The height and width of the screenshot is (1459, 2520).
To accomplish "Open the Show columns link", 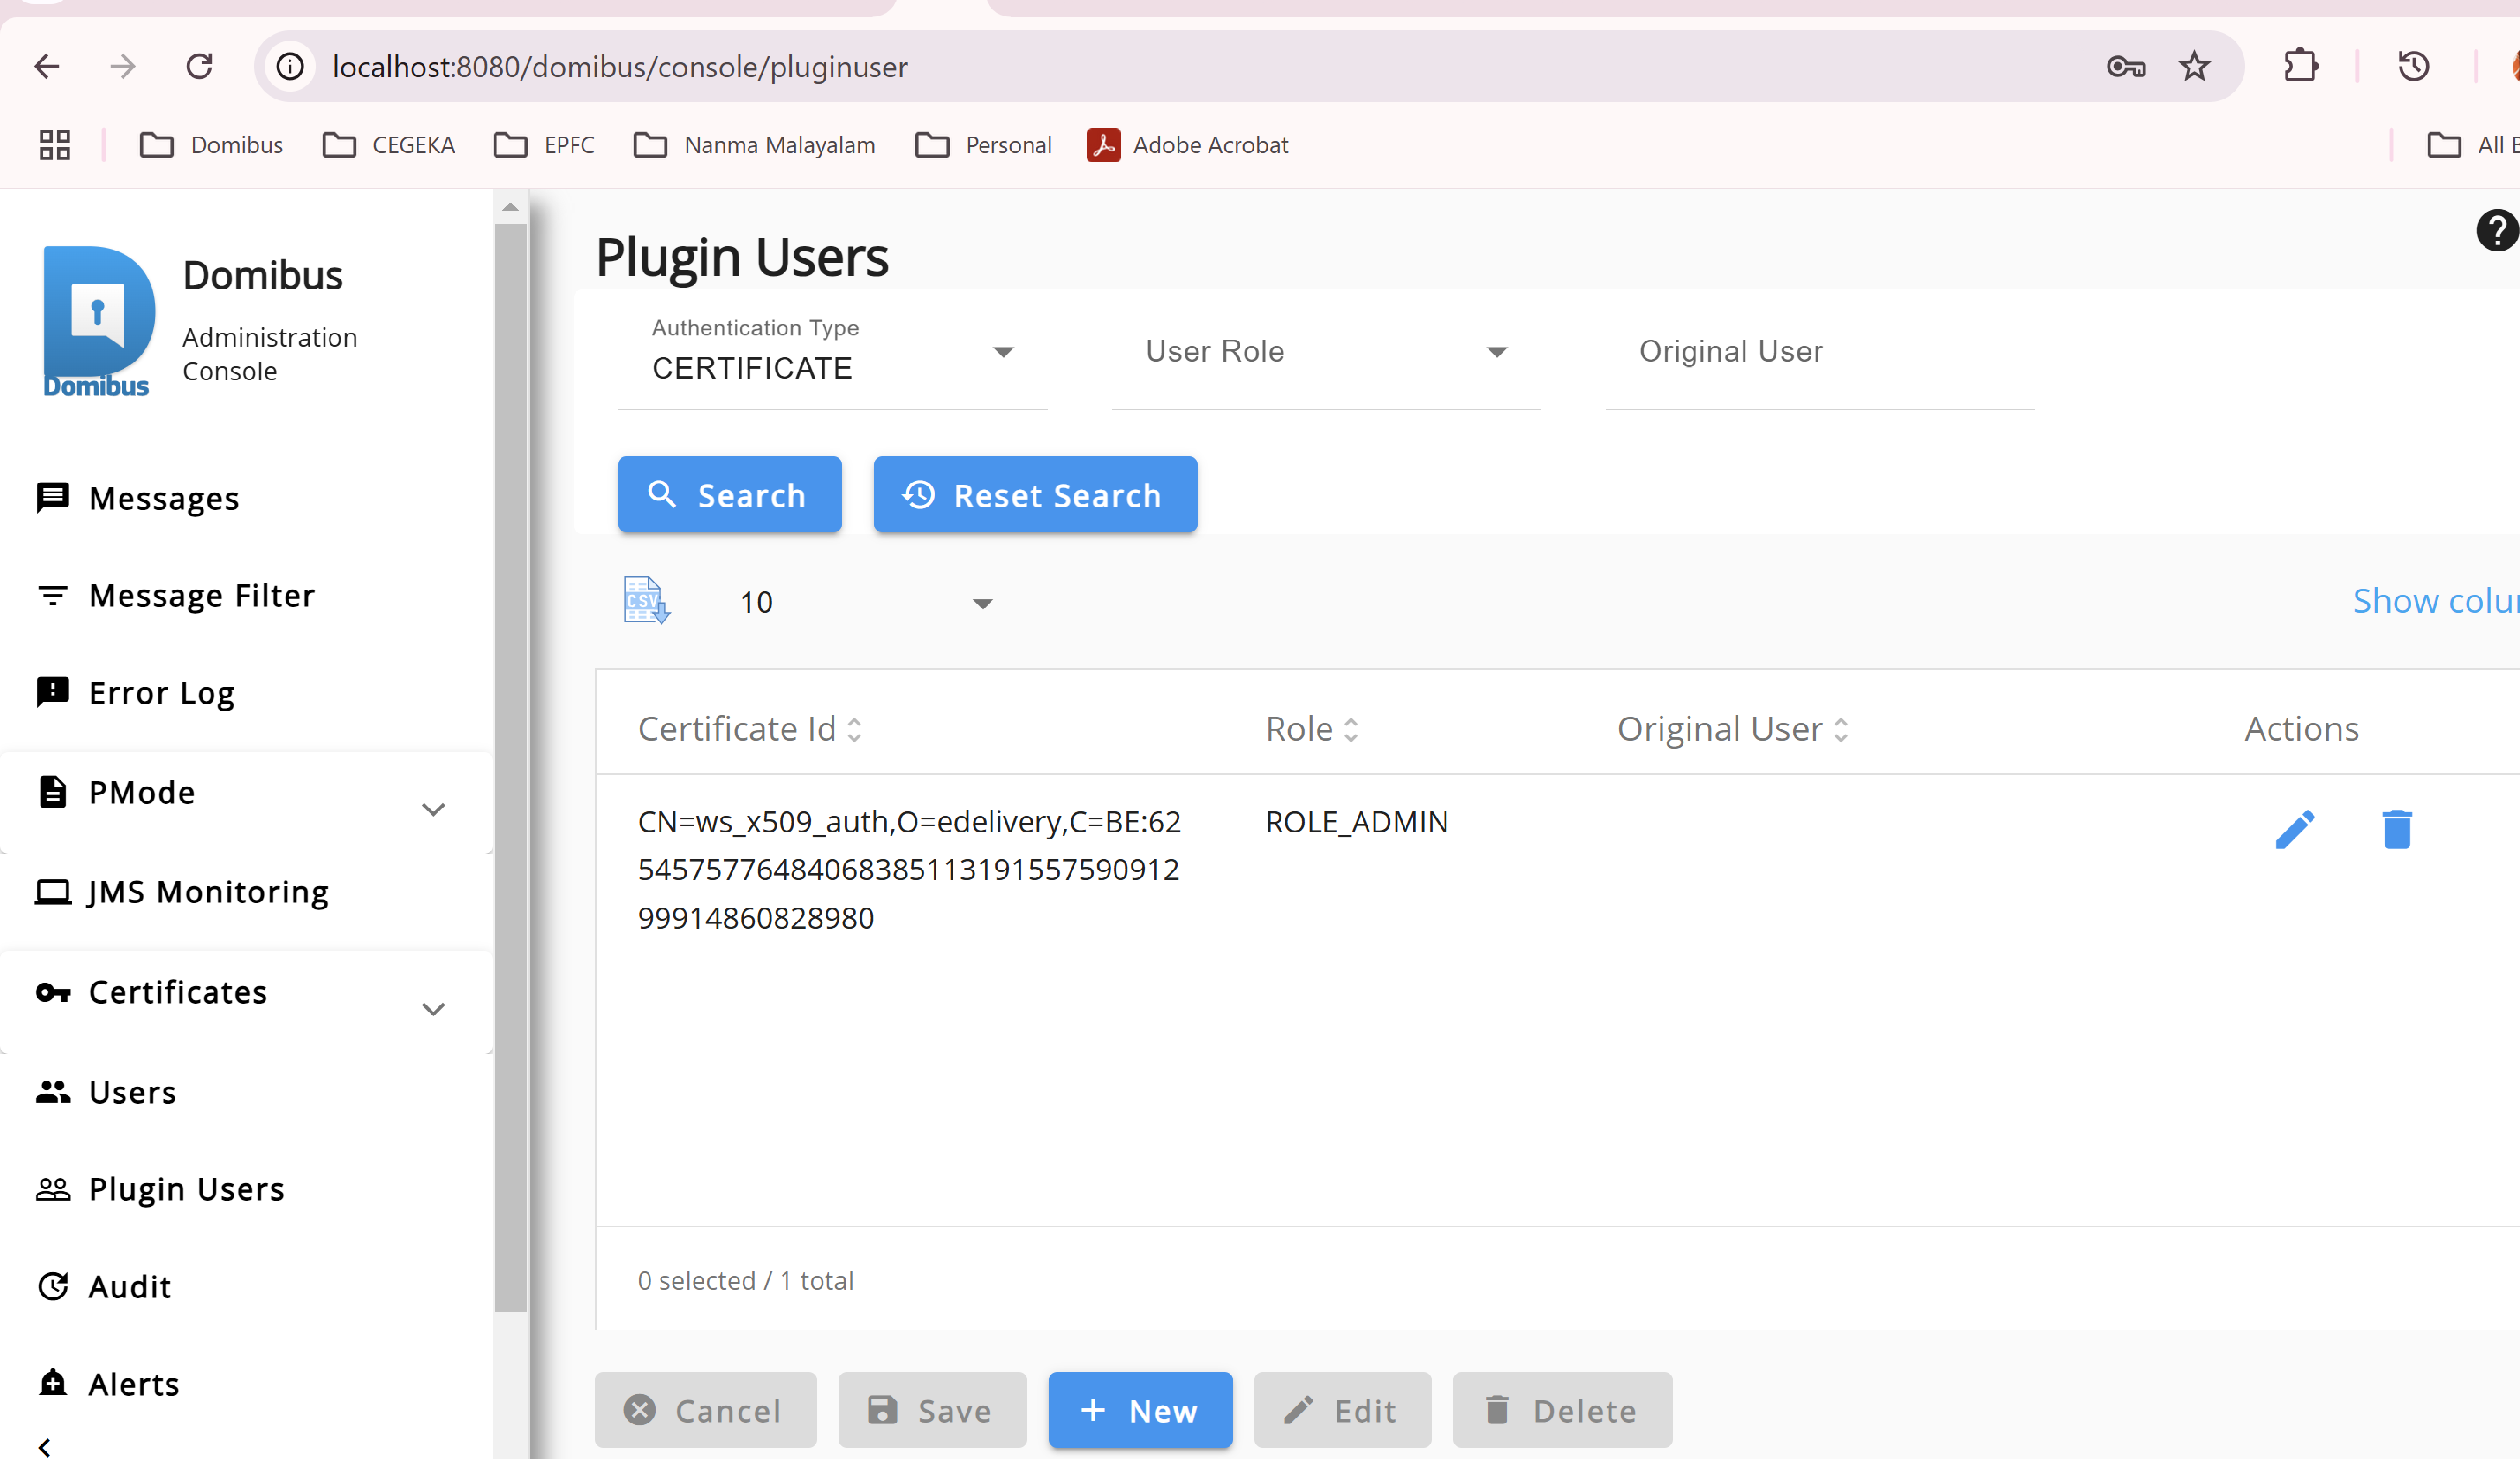I will [x=2436, y=601].
